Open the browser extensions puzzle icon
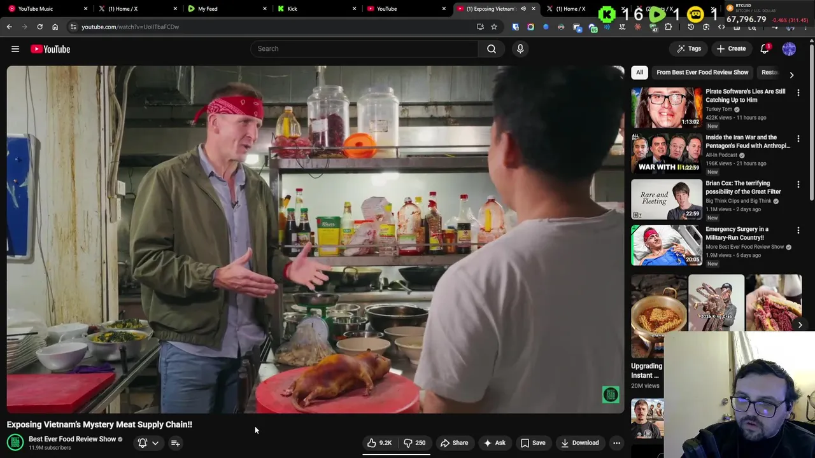 [668, 27]
